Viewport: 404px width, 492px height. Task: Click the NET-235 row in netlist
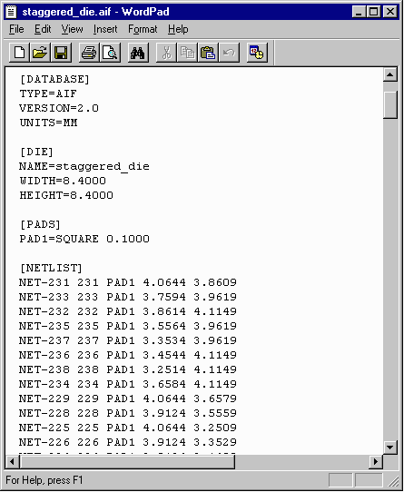pos(128,326)
